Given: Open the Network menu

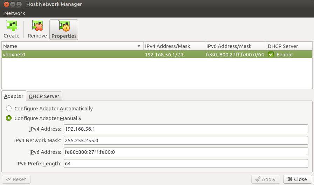Looking at the screenshot, I should [x=15, y=13].
